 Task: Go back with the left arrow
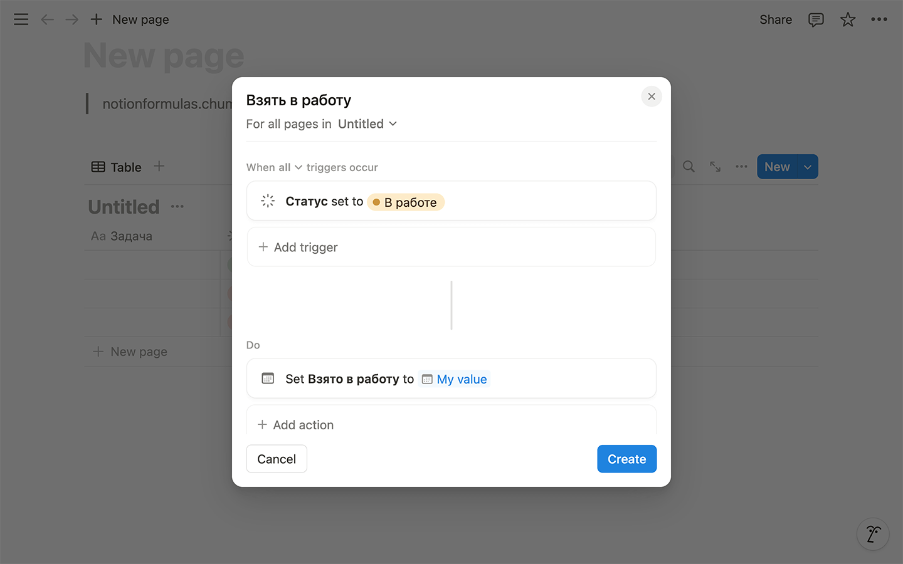click(47, 19)
